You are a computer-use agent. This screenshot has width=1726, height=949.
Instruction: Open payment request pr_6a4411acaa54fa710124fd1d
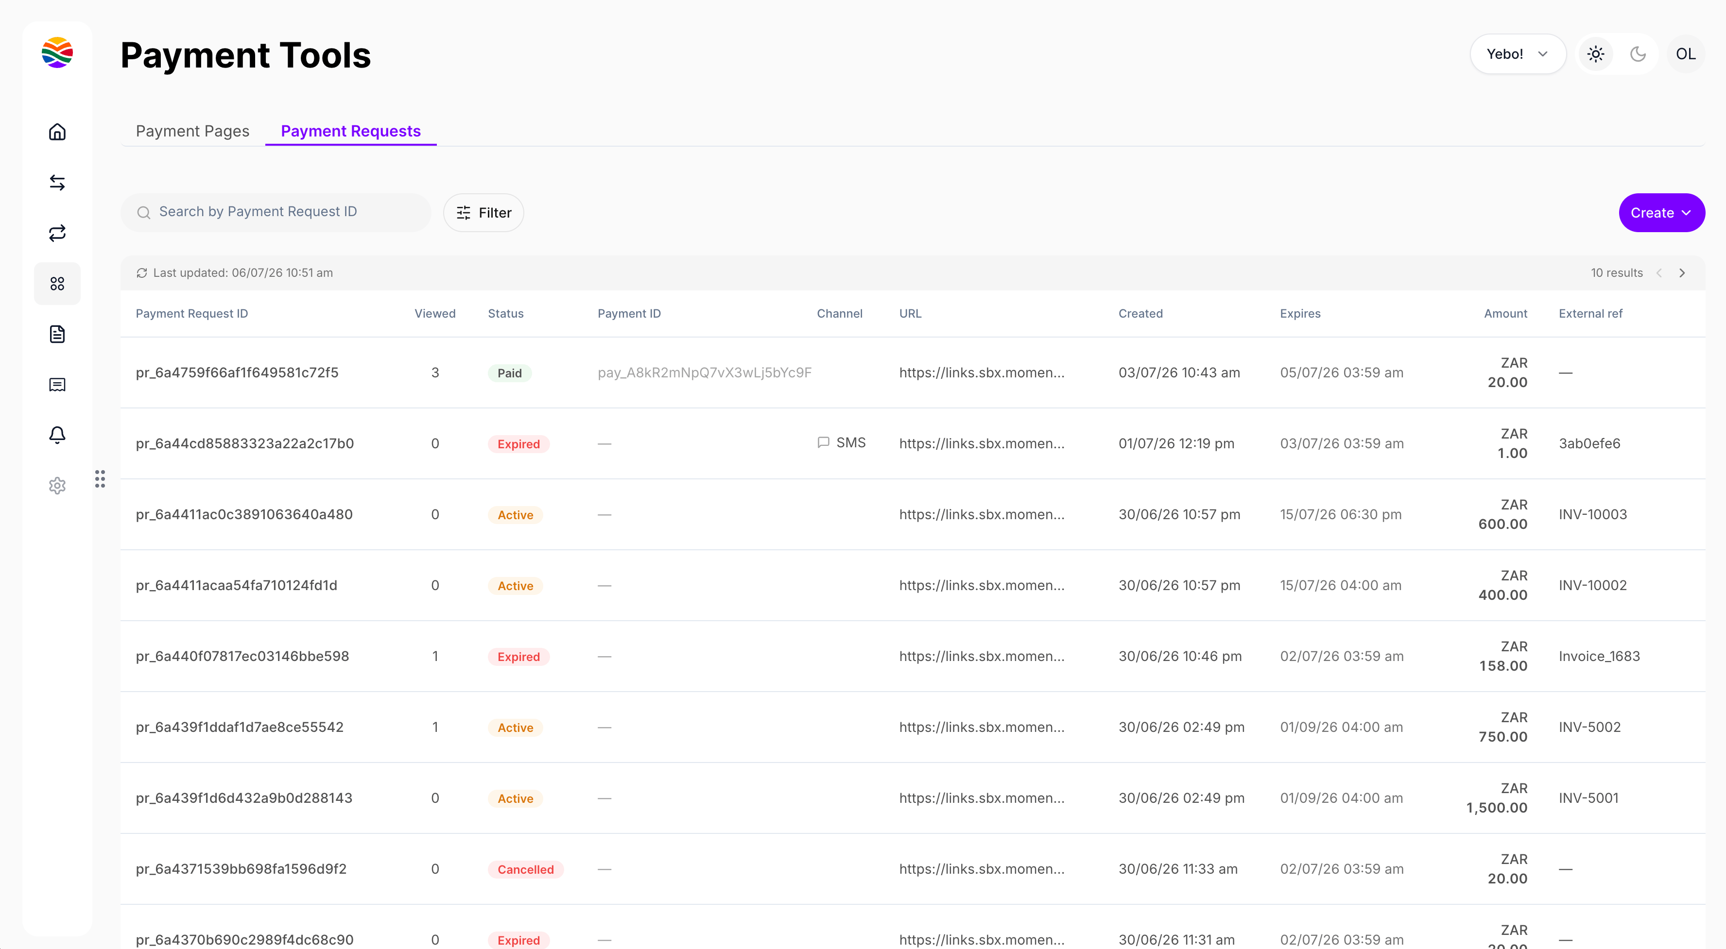pos(237,585)
